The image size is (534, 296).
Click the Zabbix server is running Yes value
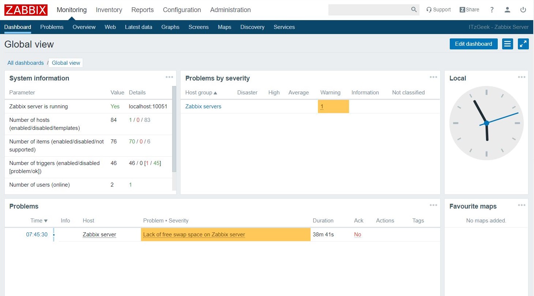[x=115, y=106]
